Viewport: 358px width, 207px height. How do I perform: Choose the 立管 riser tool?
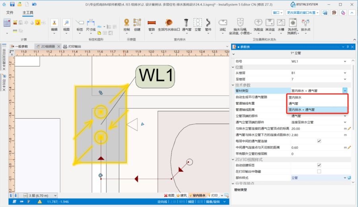coord(198,24)
